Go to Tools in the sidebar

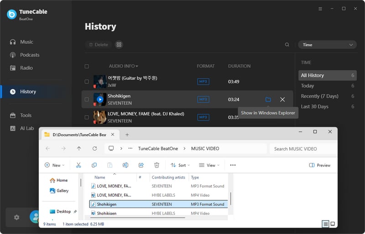click(26, 116)
